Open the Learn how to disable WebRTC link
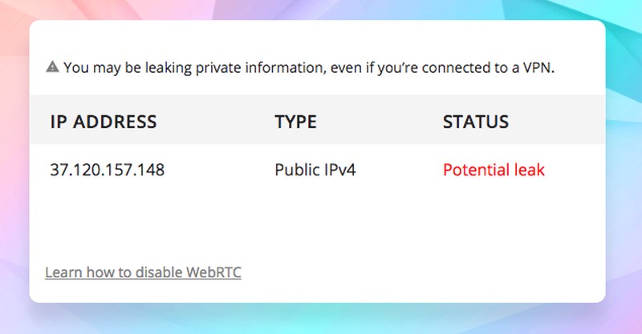642x334 pixels. coord(143,272)
